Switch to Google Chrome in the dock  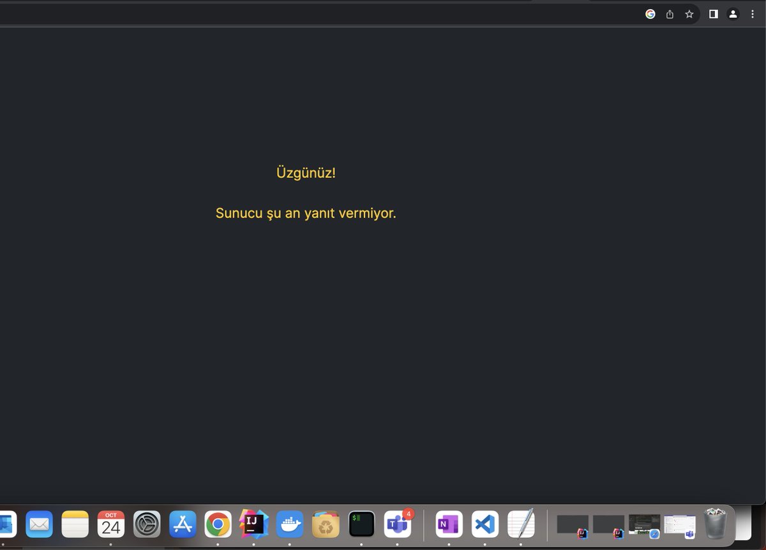coord(218,524)
